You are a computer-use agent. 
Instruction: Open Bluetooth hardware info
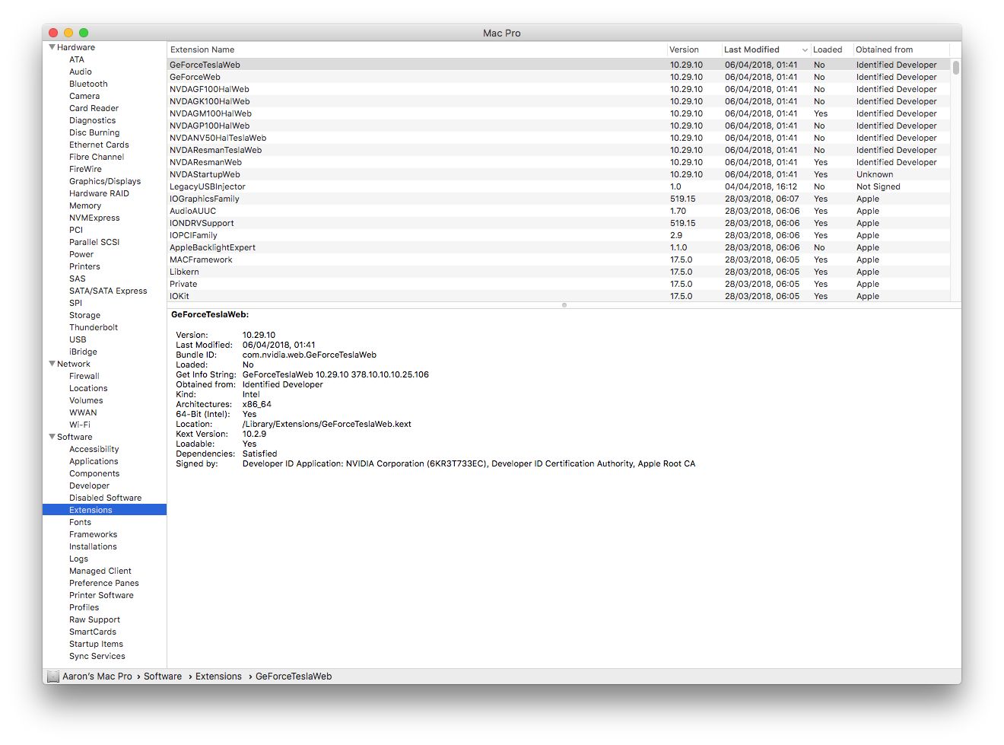(88, 84)
